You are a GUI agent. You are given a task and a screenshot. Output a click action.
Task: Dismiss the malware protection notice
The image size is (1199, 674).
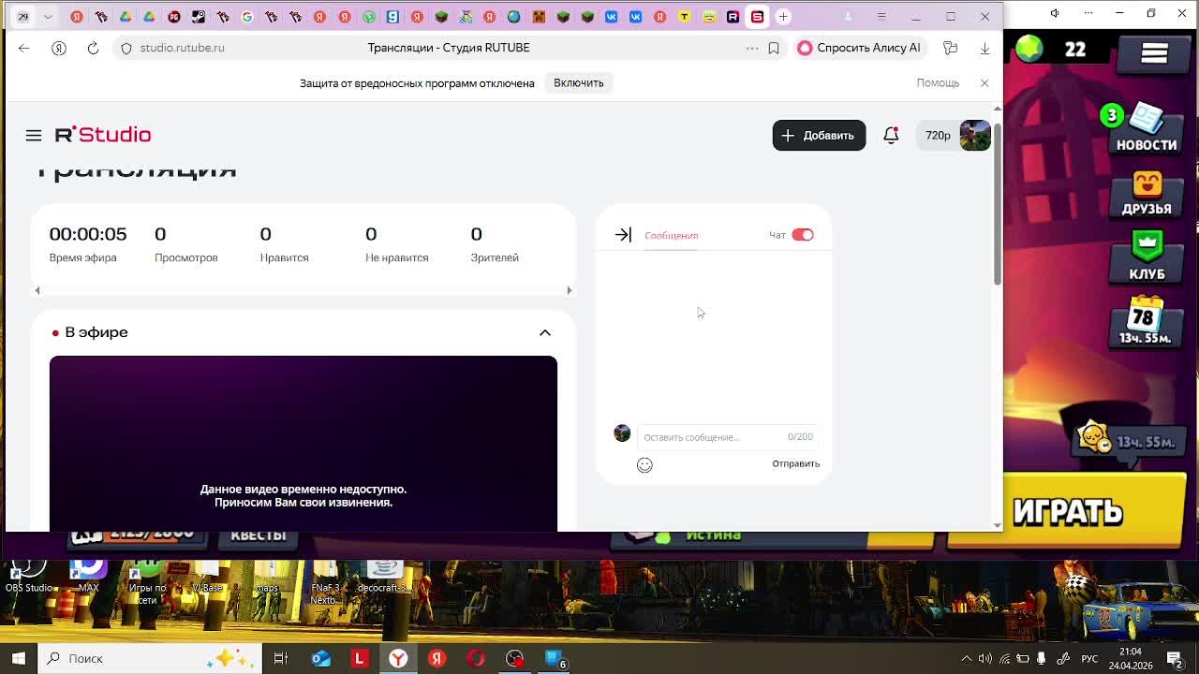tap(984, 83)
